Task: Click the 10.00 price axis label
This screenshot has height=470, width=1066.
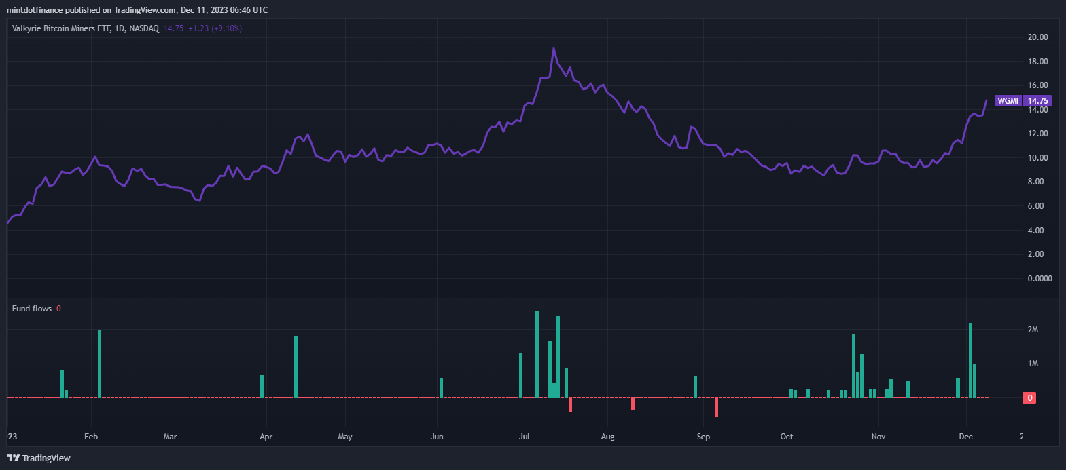Action: [x=1037, y=158]
